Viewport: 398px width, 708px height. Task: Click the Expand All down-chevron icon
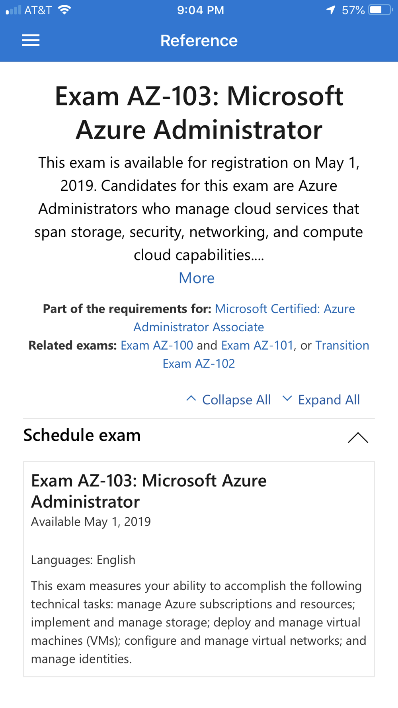point(287,398)
